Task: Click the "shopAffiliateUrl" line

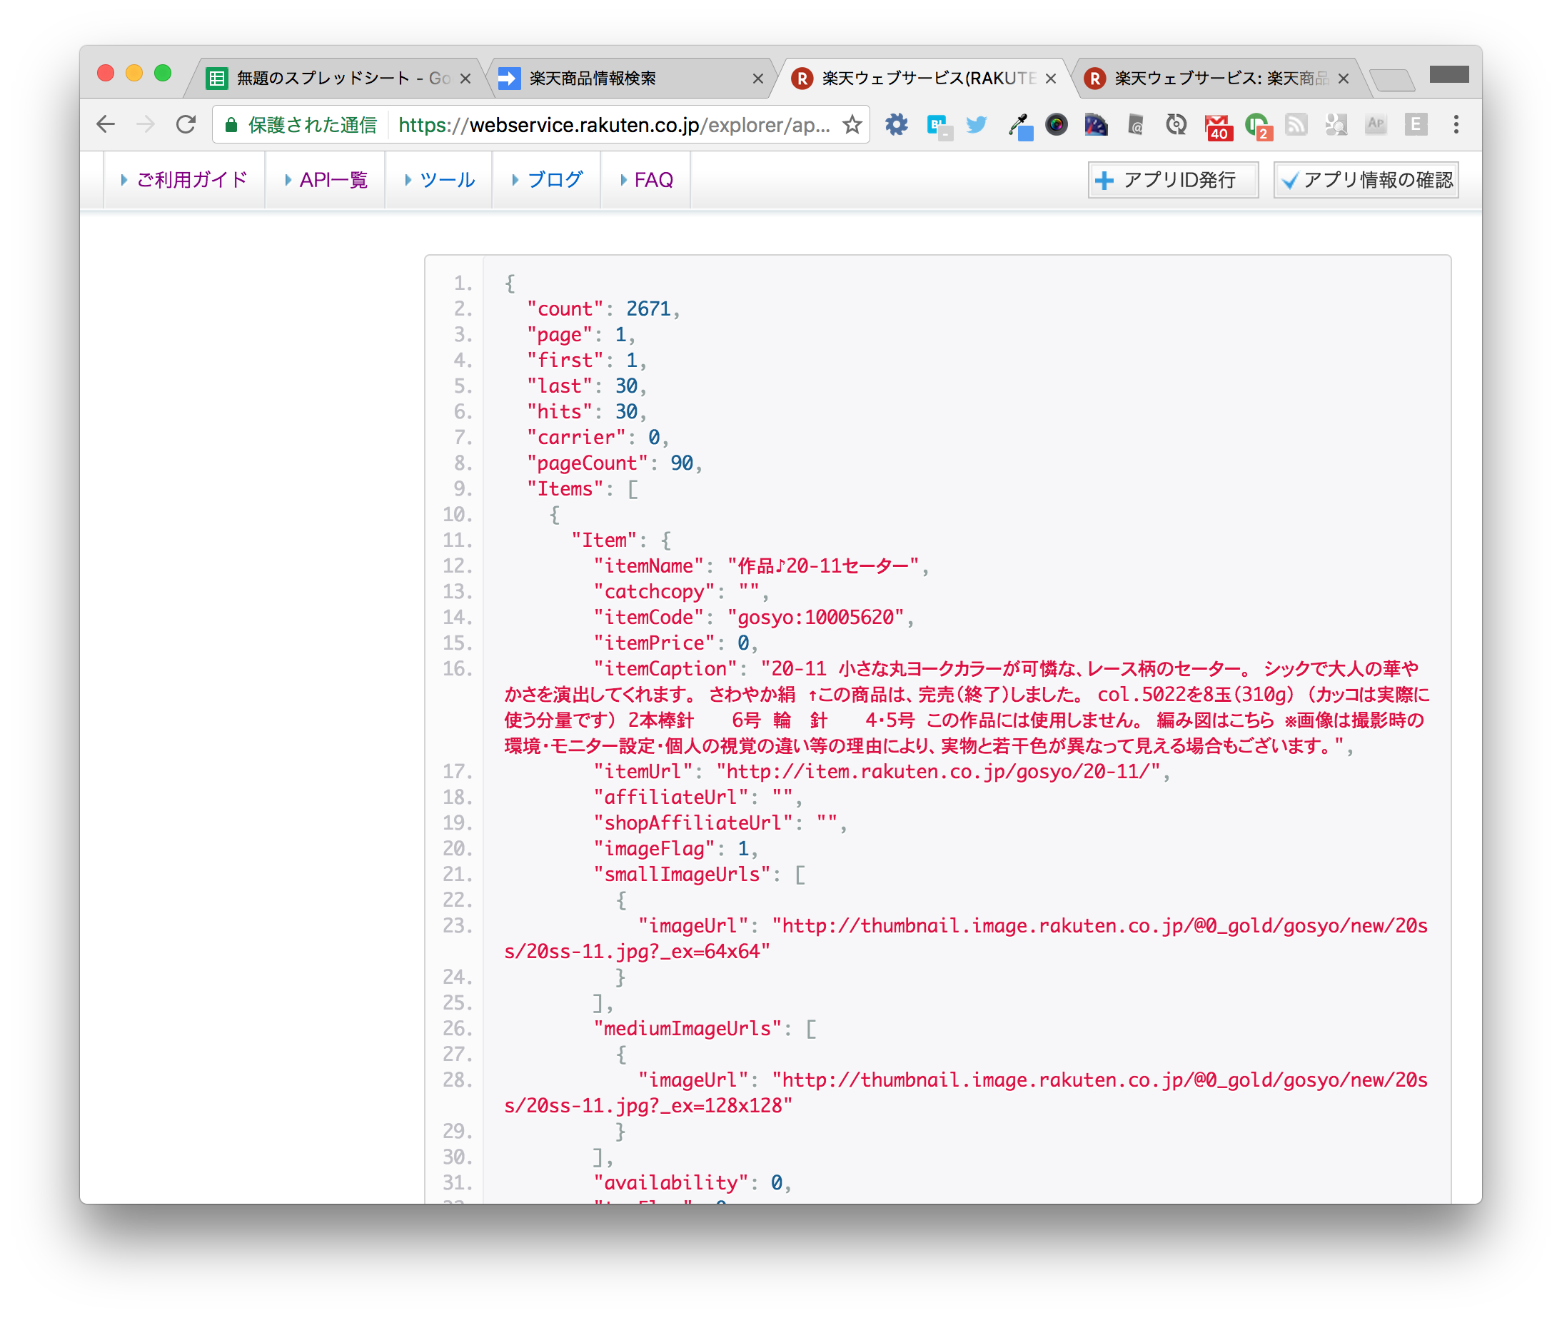Action: [x=720, y=823]
